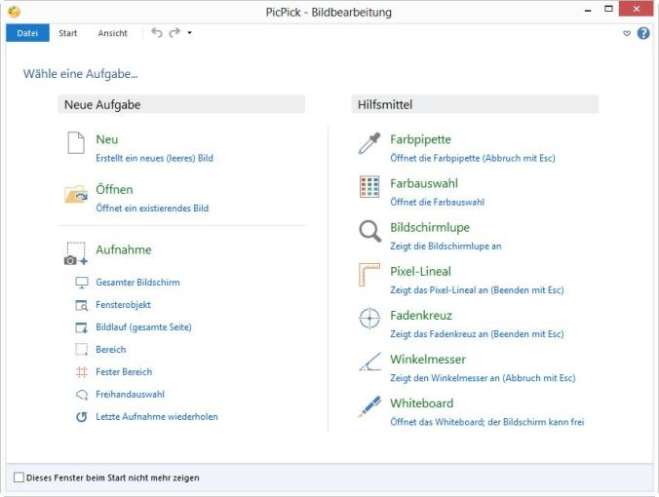Enable 'Dieses Fenster beim Start nicht mehr zeigen'

tap(19, 478)
